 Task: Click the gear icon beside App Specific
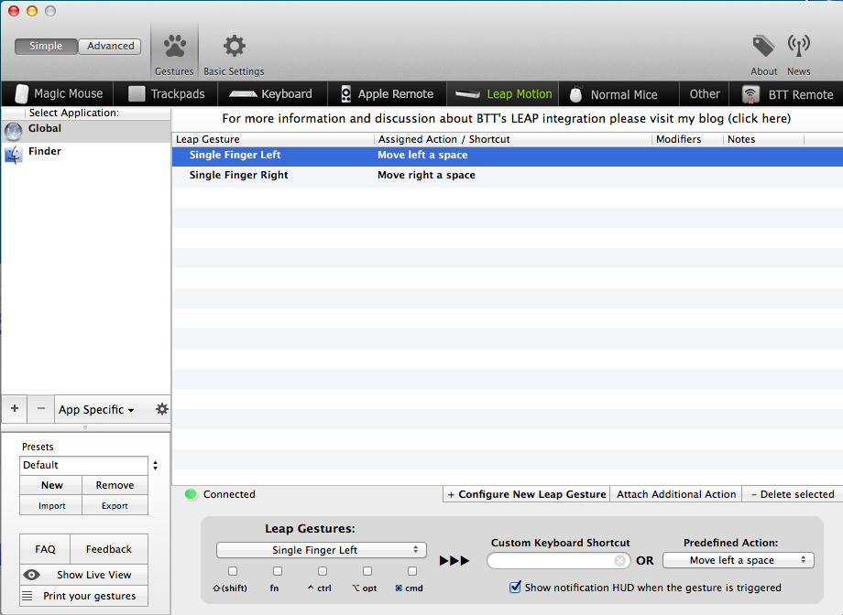click(162, 409)
